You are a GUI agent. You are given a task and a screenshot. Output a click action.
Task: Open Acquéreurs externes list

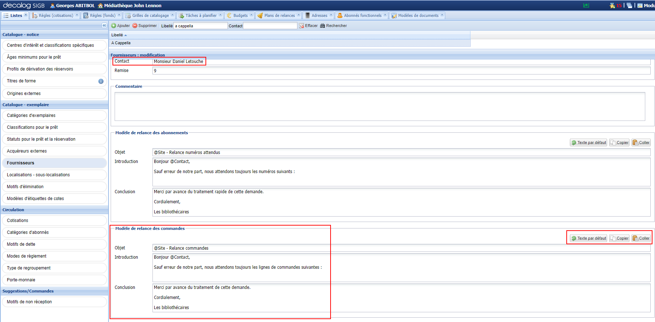tap(54, 151)
